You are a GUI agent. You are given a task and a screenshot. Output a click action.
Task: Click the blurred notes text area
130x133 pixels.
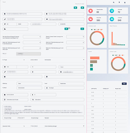[x=43, y=110]
